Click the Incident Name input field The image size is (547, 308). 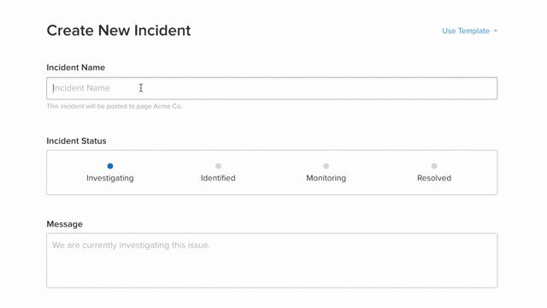pos(272,88)
